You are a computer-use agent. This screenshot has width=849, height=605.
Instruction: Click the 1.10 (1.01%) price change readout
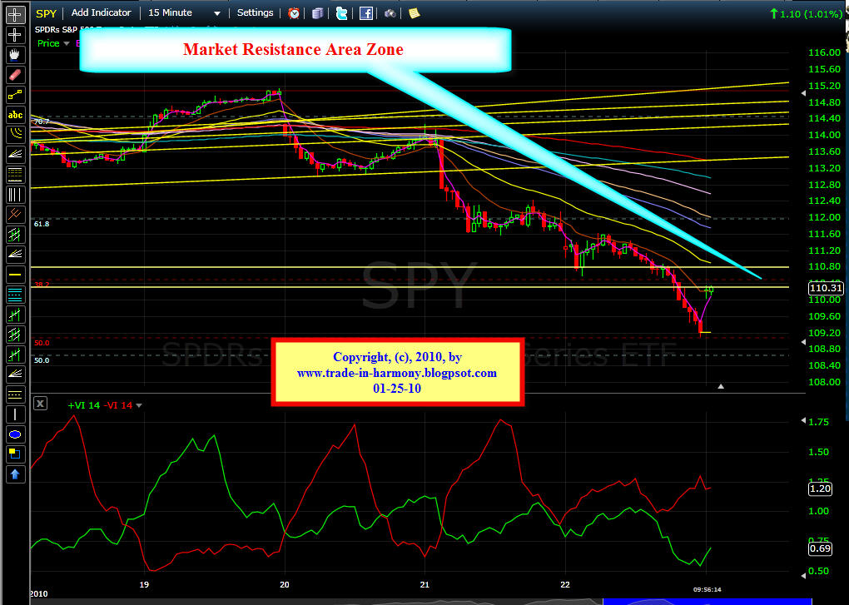tap(807, 14)
